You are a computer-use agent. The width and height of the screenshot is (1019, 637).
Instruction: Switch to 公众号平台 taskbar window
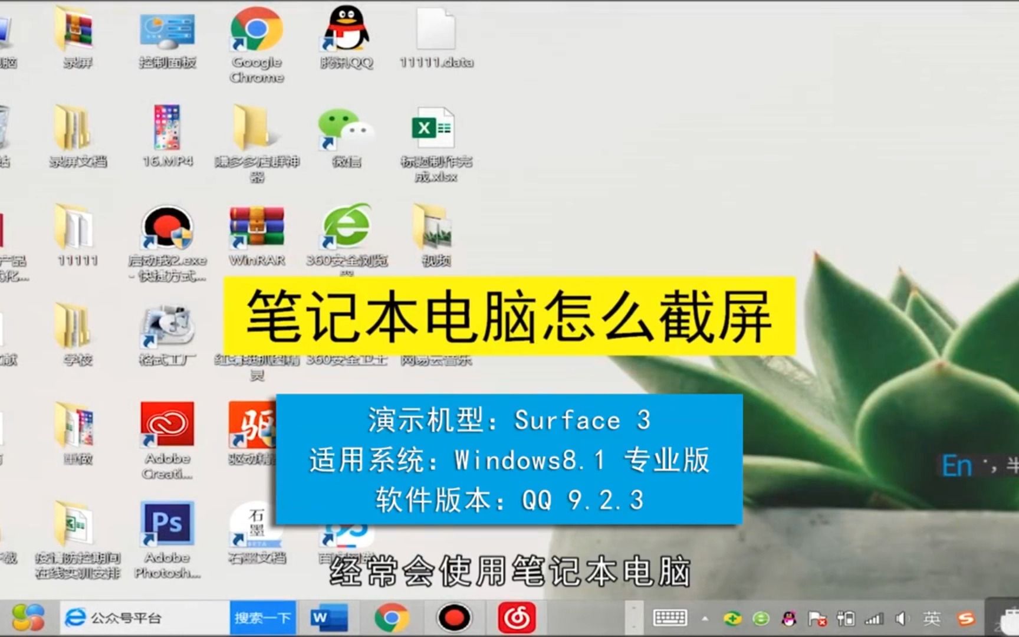(144, 618)
